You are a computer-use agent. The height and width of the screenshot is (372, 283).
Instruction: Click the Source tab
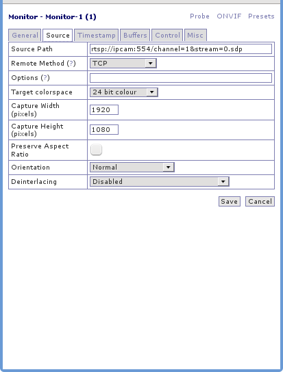[58, 36]
